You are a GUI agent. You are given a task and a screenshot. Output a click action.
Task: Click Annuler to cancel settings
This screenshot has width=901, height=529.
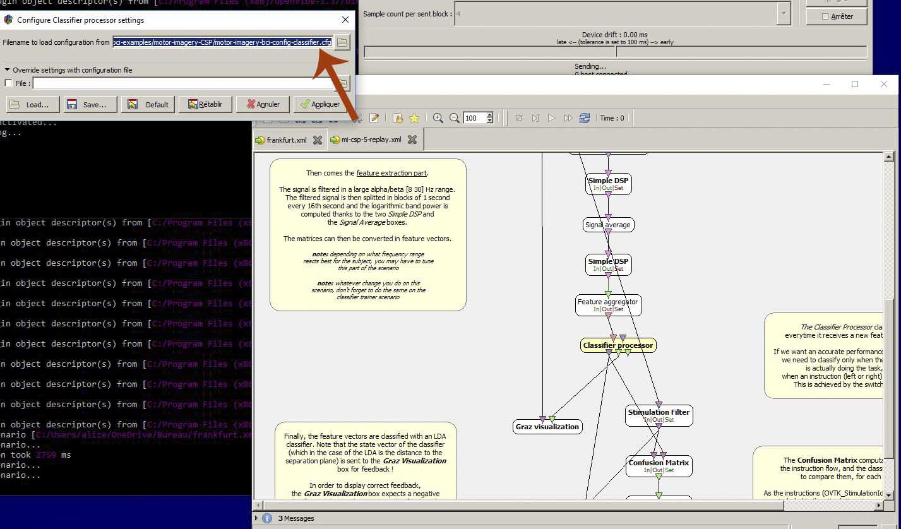(263, 104)
